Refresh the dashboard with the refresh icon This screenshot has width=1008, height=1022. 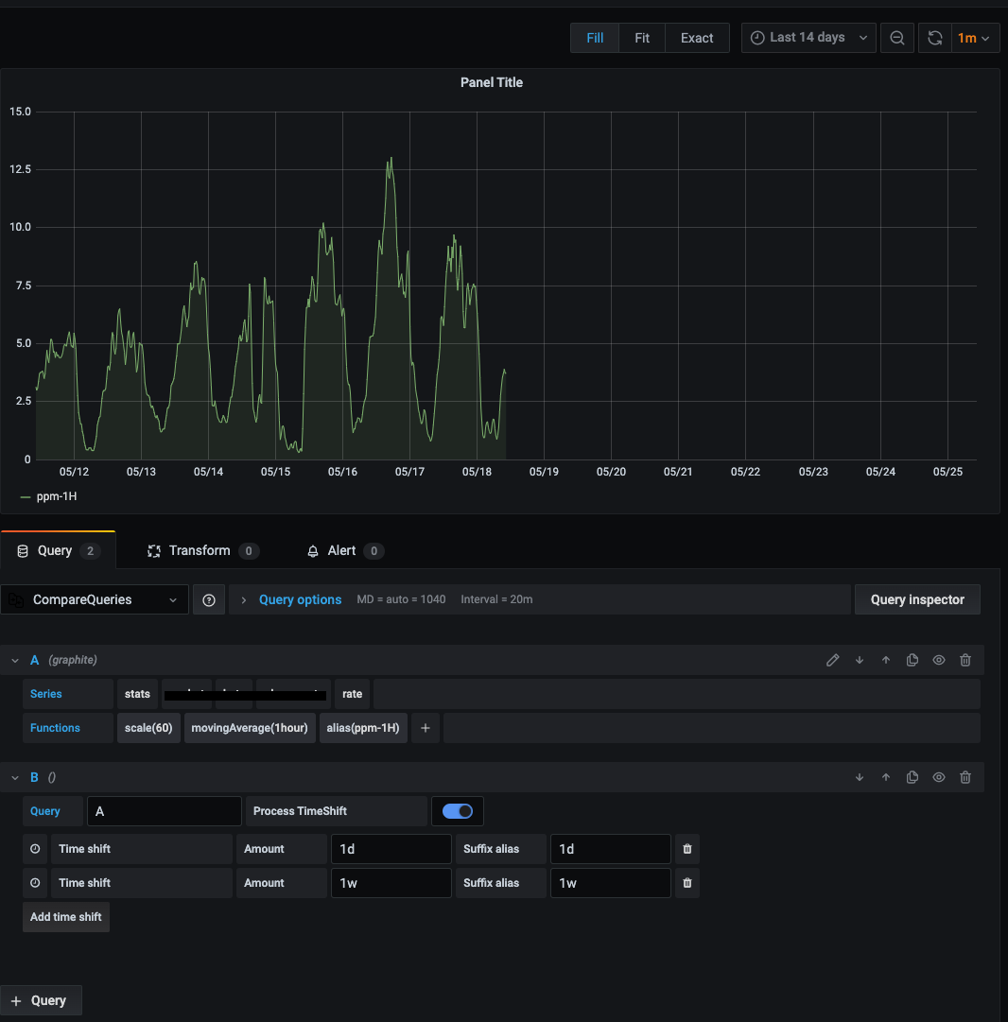coord(934,37)
